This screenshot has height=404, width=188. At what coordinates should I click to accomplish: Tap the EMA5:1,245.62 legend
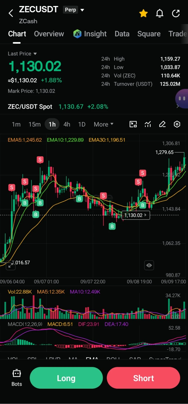click(x=25, y=140)
